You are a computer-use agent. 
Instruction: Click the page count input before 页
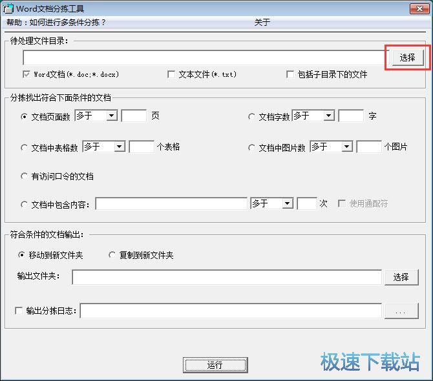134,116
